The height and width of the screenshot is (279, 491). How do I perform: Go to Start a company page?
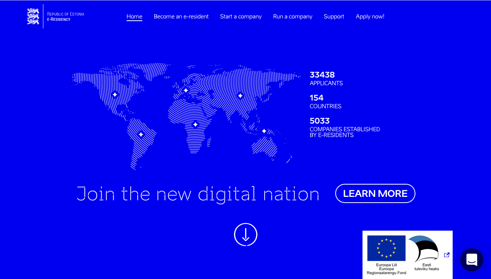[x=241, y=17]
